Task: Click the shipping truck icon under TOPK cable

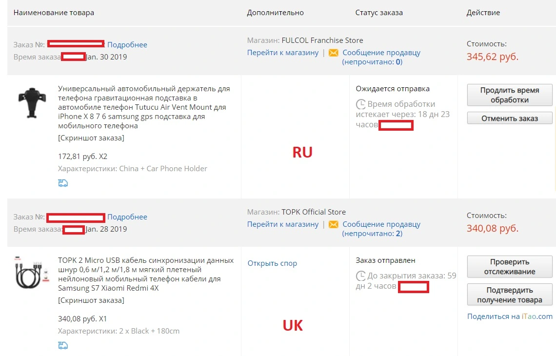Action: (x=63, y=345)
